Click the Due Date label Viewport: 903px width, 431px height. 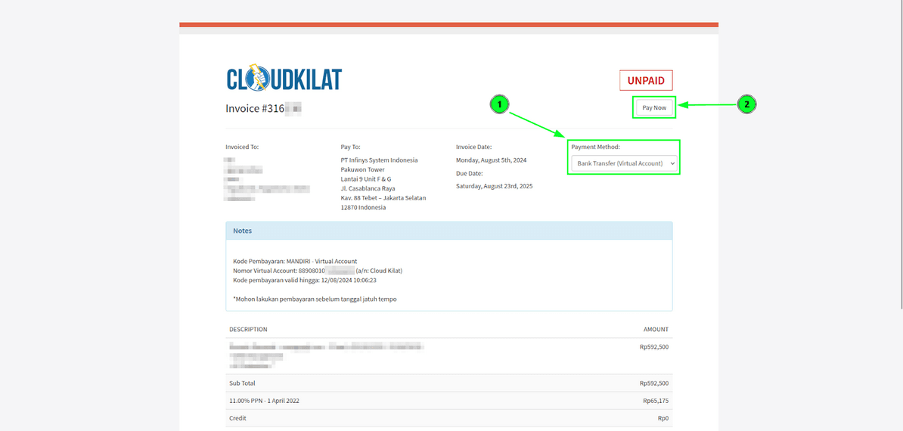click(470, 173)
